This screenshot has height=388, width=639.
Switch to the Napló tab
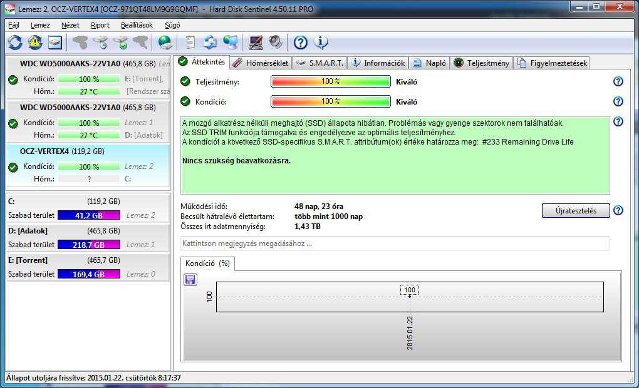pyautogui.click(x=430, y=63)
